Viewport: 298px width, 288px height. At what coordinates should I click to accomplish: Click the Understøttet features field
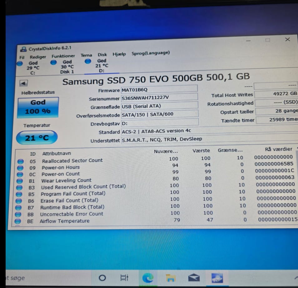(209, 139)
